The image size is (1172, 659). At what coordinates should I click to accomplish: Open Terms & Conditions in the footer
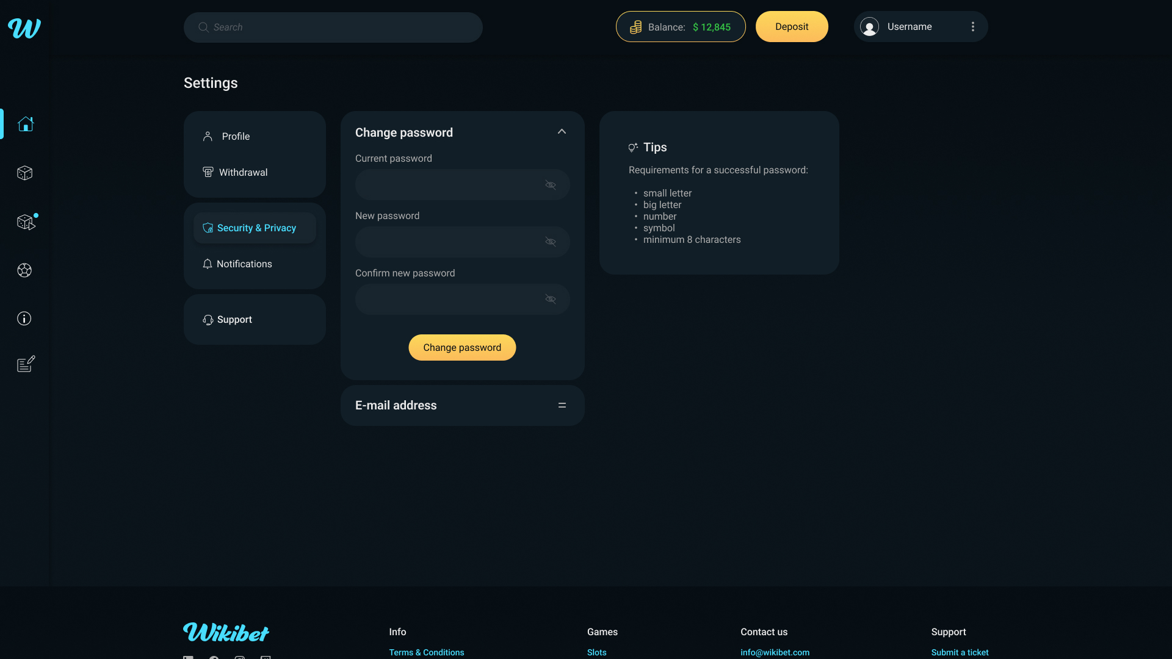point(426,652)
